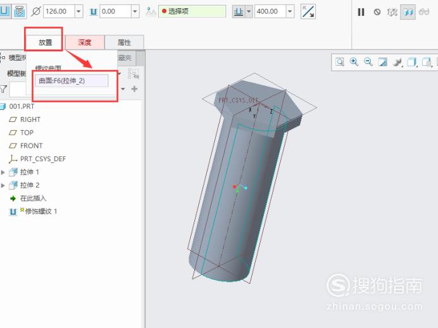Open the 属性 tab
438x328 pixels.
pos(124,42)
